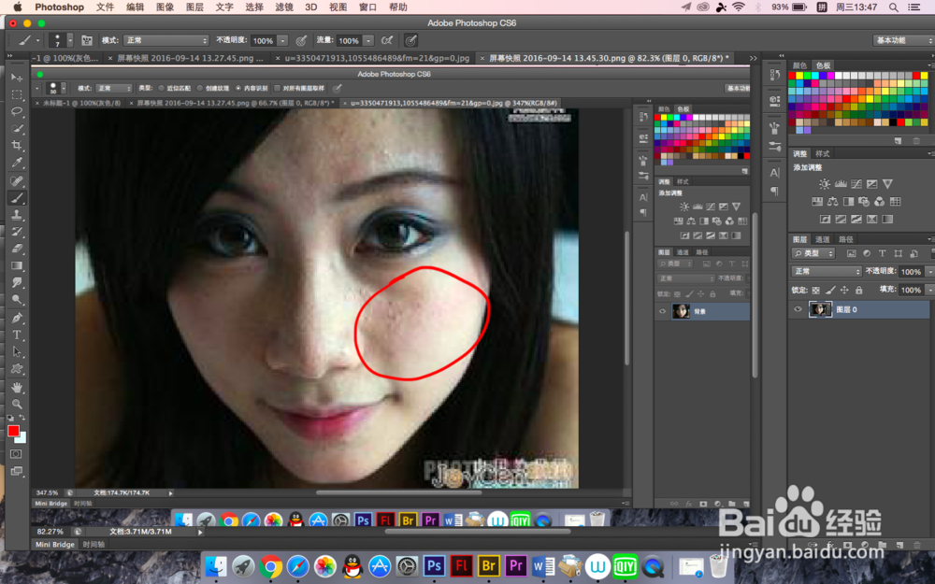The image size is (935, 584).
Task: Open the 滤镜 menu
Action: 284,7
